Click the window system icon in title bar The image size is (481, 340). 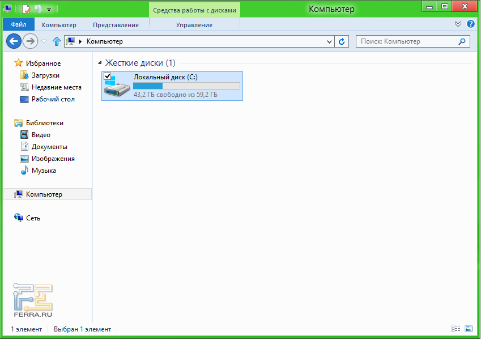[x=7, y=8]
